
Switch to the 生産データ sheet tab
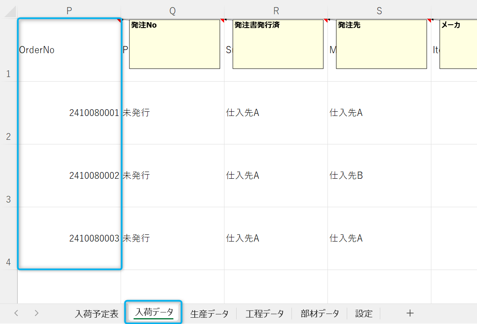209,314
